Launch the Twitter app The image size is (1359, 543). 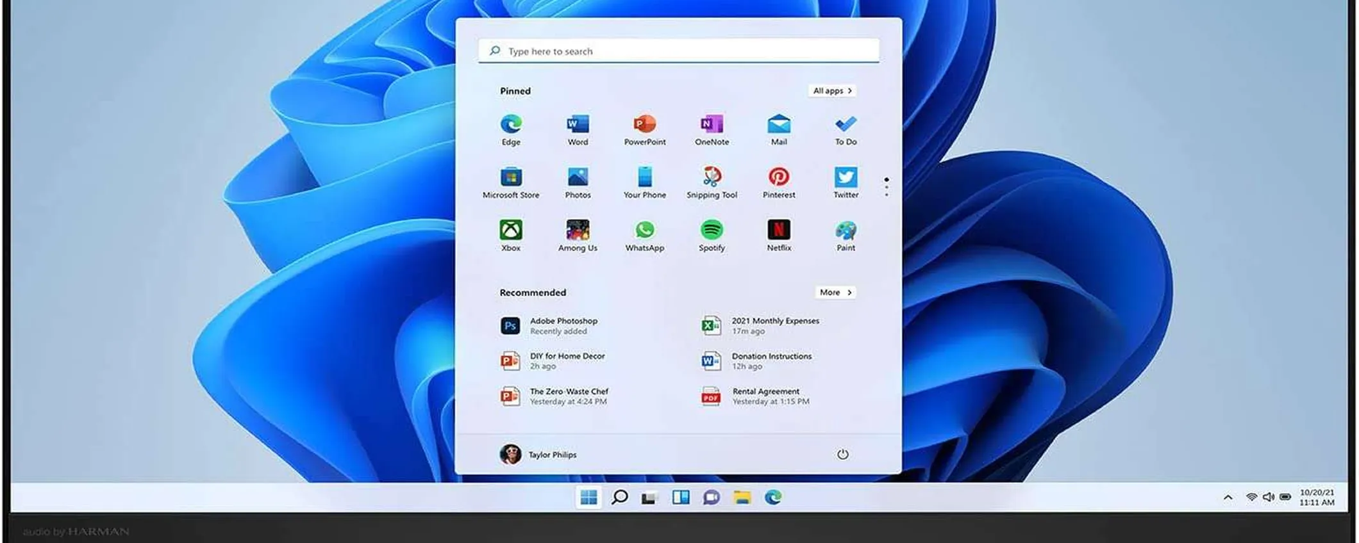tap(846, 182)
